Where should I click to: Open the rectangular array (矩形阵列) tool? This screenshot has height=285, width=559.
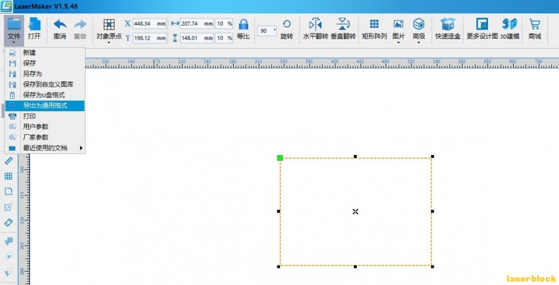[x=374, y=29]
